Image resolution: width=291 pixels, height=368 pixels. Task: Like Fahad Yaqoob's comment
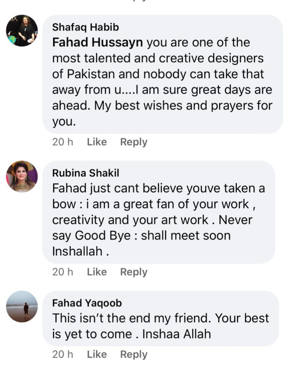[97, 354]
